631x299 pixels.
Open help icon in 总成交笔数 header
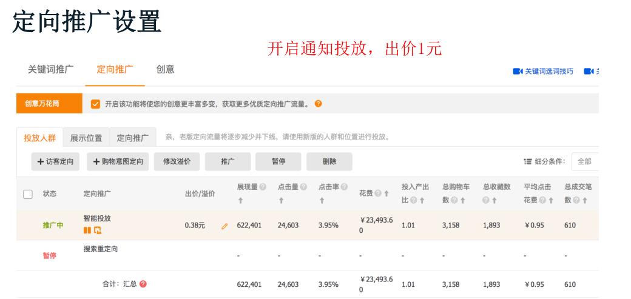[x=576, y=200]
